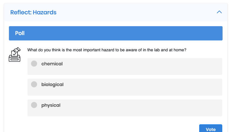
Task: Click the Reflect: Hazards heading title
Action: tap(33, 12)
